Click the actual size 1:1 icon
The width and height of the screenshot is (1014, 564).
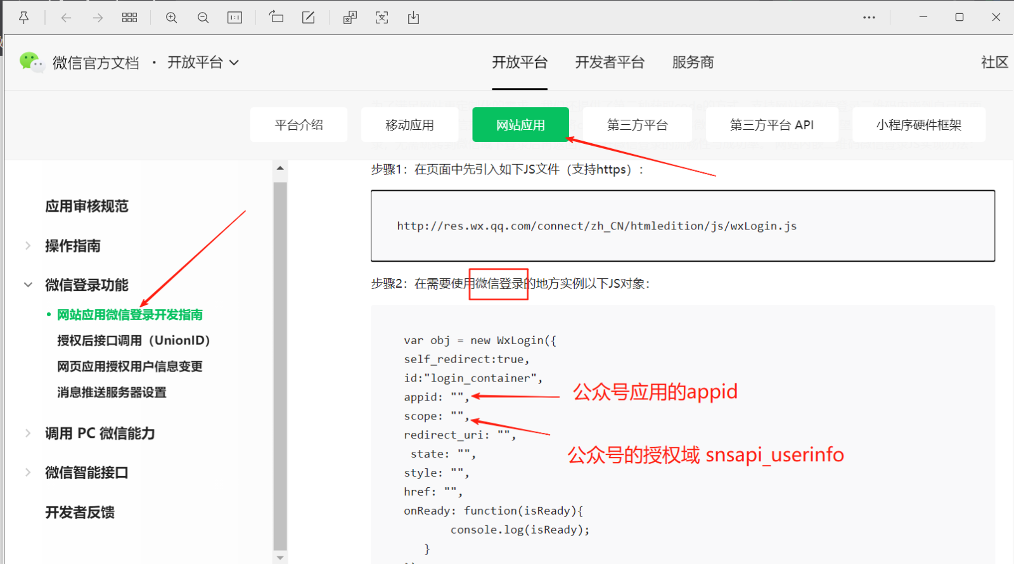point(234,18)
